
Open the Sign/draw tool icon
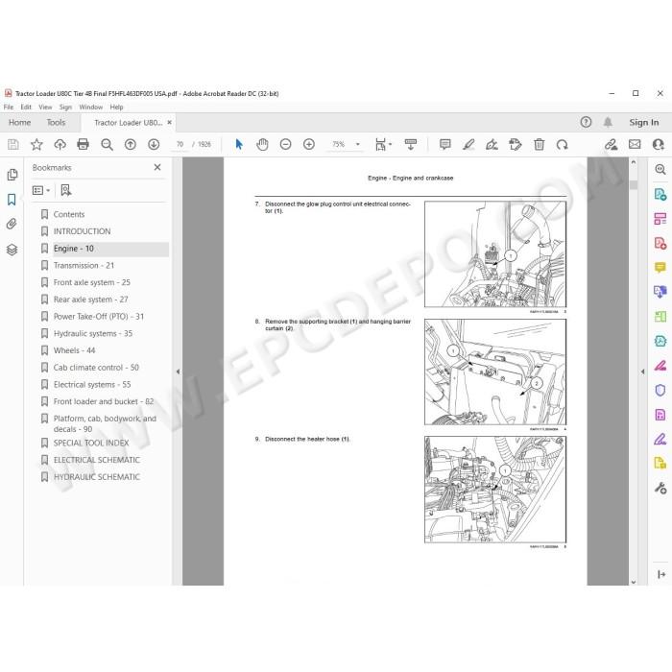(492, 144)
